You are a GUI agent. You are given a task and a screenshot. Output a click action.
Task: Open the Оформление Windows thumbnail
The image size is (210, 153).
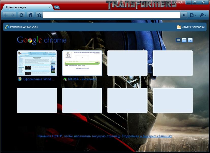point(37,63)
